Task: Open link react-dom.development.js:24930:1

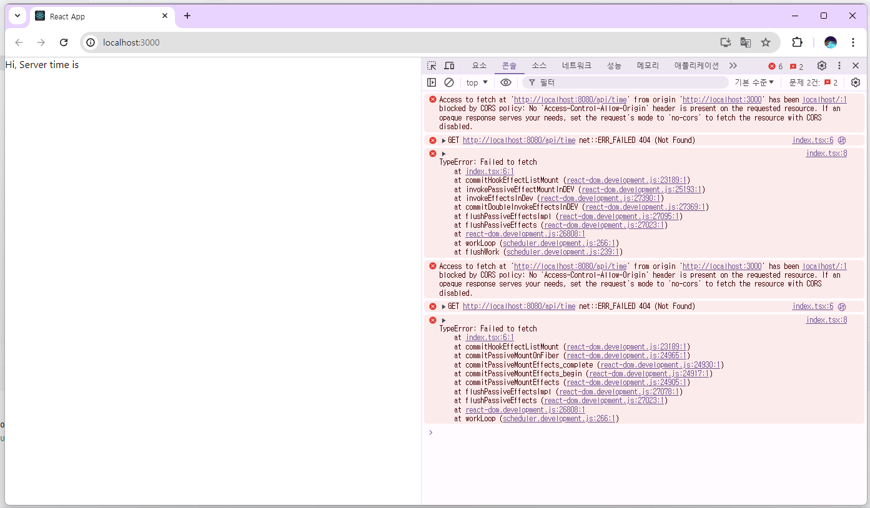Action: pos(661,364)
